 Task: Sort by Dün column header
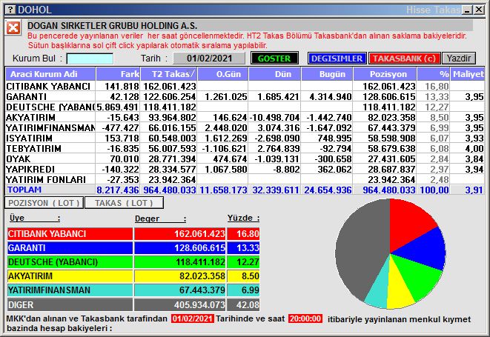tap(275, 74)
